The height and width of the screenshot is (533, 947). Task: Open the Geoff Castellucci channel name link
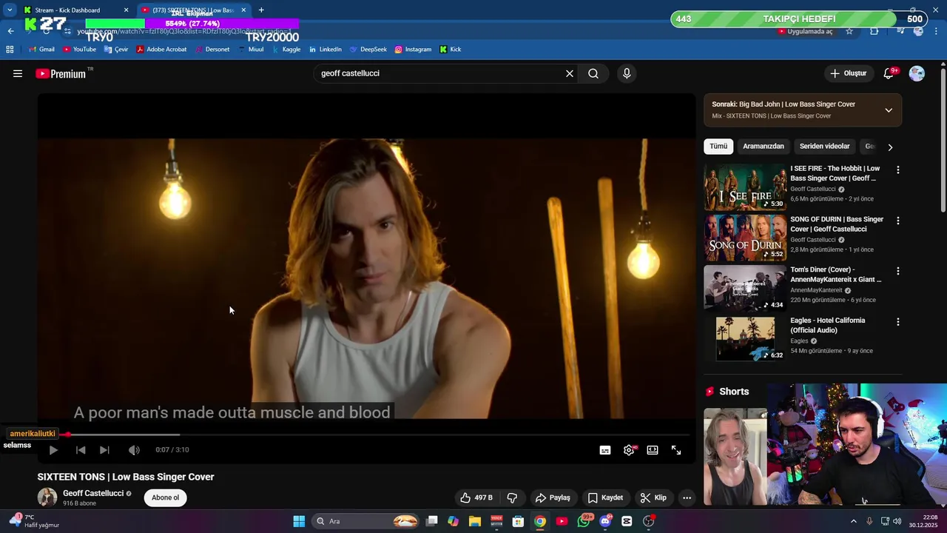pyautogui.click(x=93, y=493)
